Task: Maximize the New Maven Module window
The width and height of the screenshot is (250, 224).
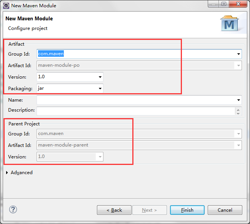Action: (x=224, y=4)
